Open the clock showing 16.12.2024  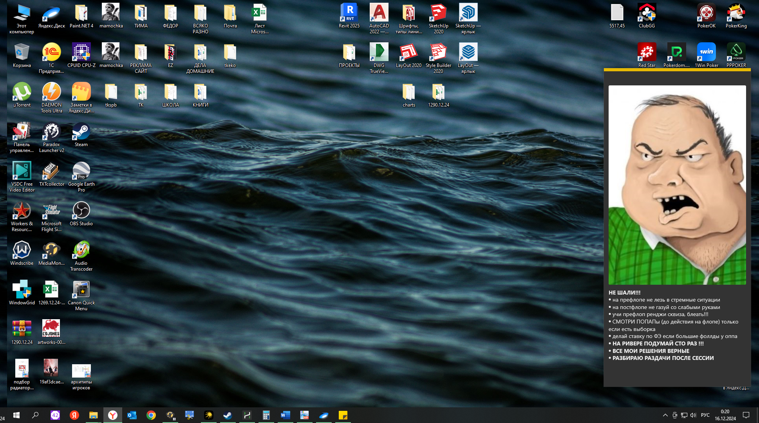pos(725,415)
